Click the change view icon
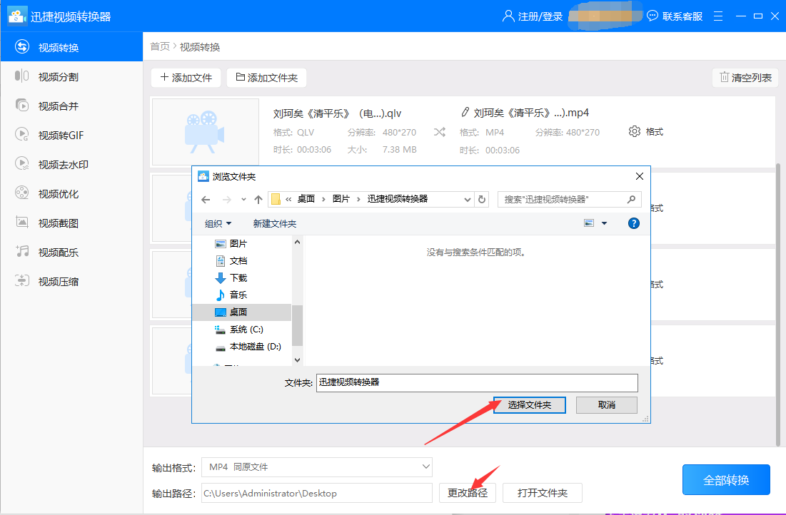Screen dimensions: 786x515 point(589,223)
